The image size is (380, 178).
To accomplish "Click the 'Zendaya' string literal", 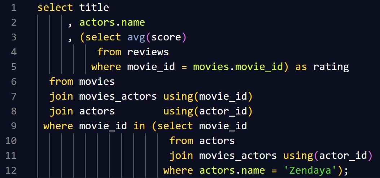I will tap(310, 170).
